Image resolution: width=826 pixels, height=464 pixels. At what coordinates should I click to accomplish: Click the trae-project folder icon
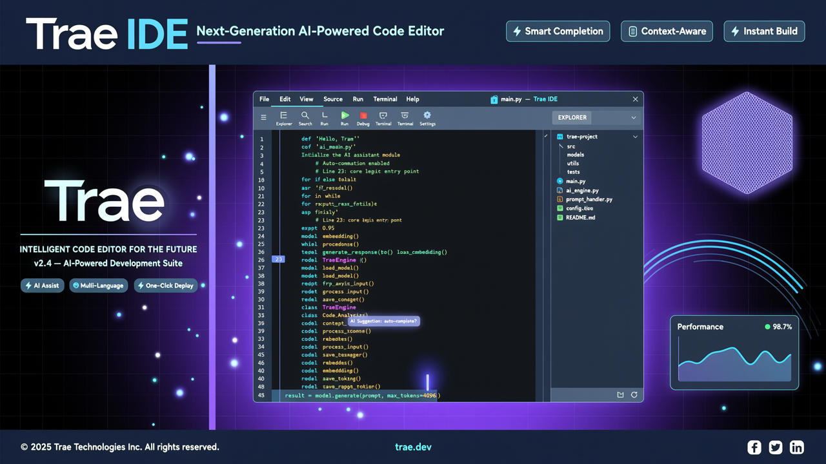click(560, 137)
